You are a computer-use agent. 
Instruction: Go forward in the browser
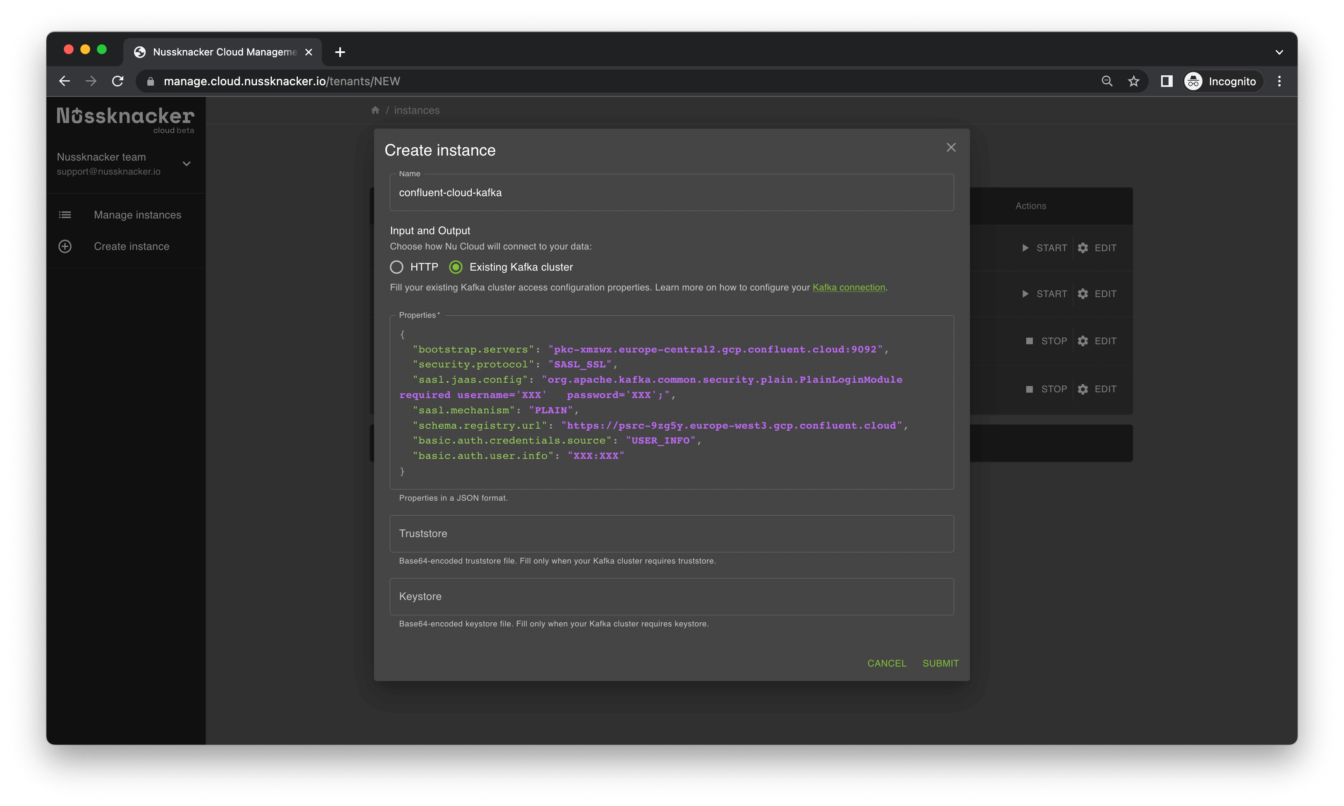tap(91, 81)
